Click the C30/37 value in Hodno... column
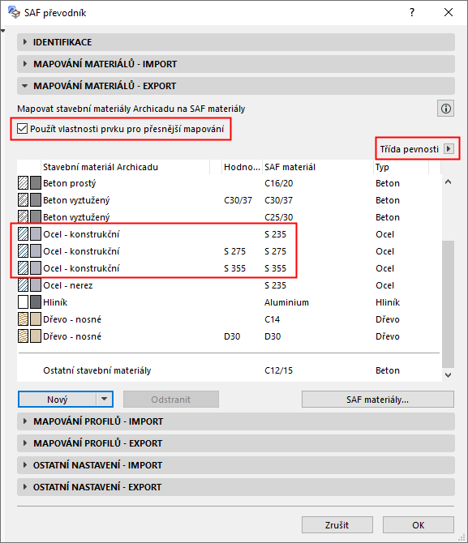 coord(238,200)
